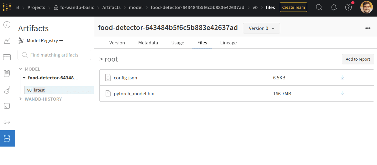Switch to the Lineage tab
The image size is (377, 165).
(228, 43)
